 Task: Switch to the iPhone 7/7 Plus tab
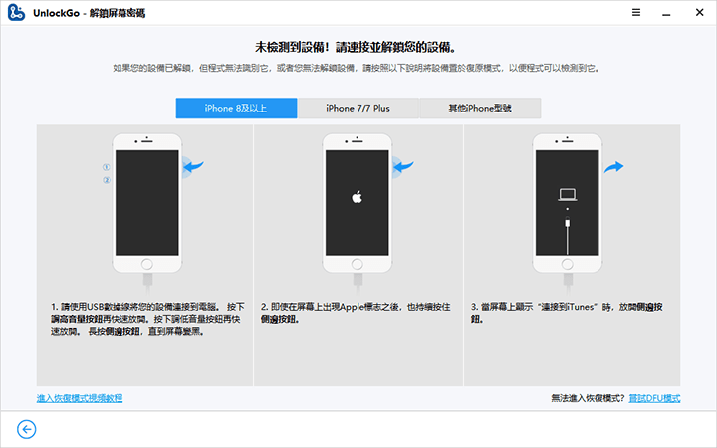pos(358,108)
